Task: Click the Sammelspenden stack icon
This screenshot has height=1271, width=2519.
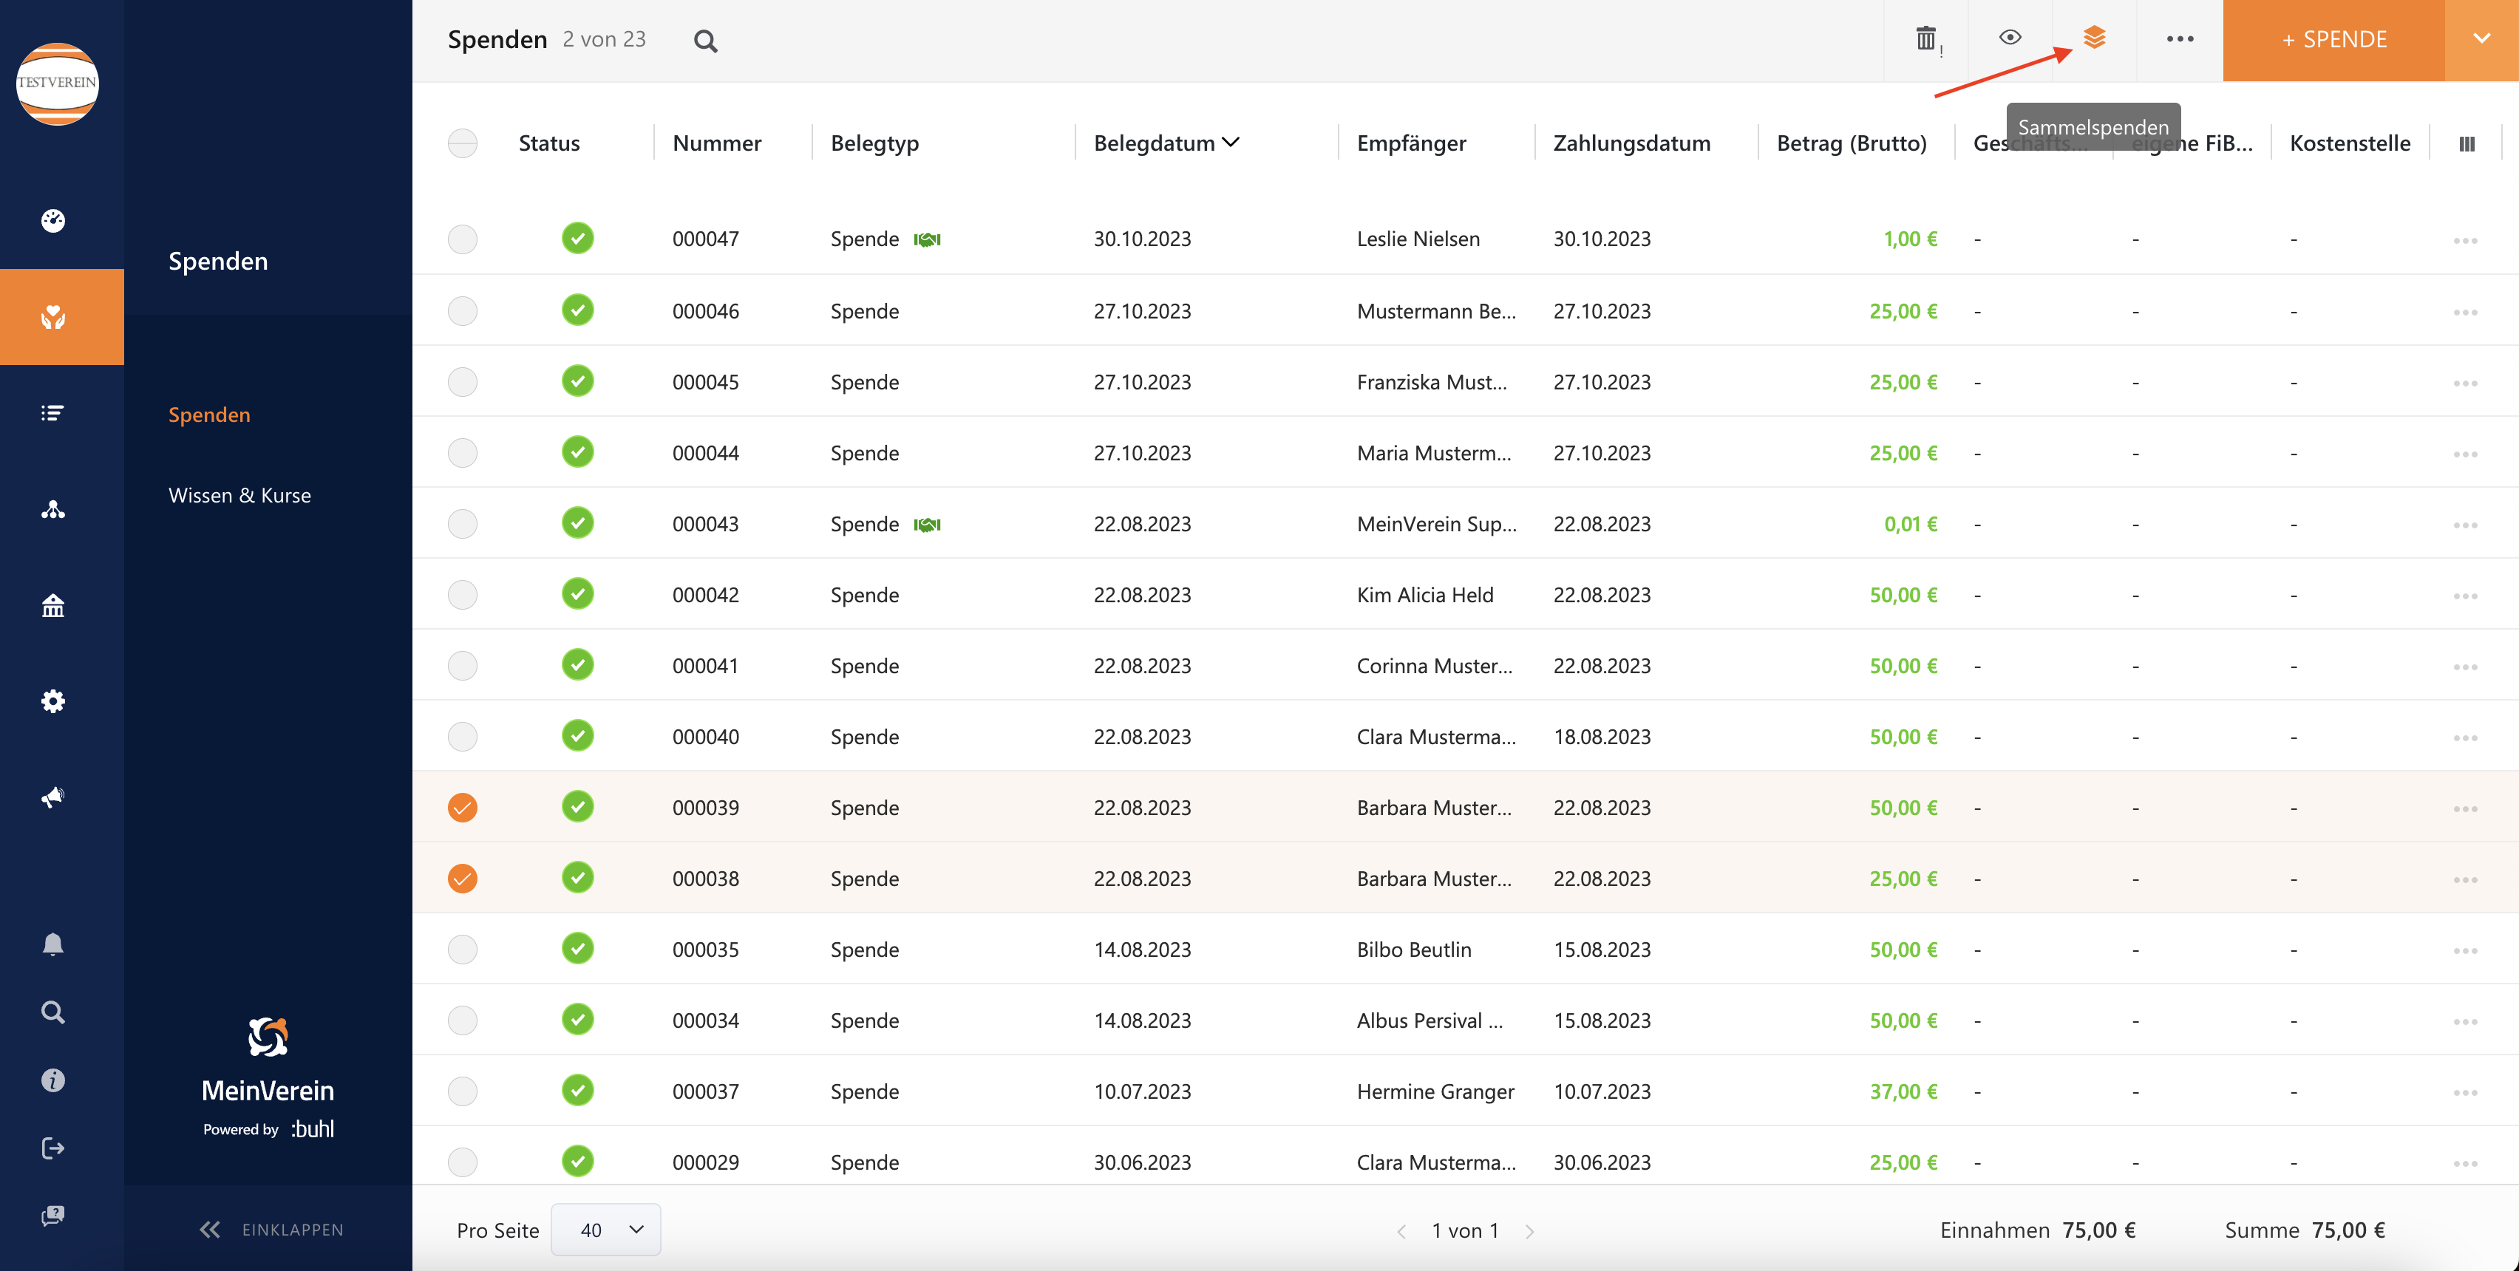Action: pos(2094,37)
